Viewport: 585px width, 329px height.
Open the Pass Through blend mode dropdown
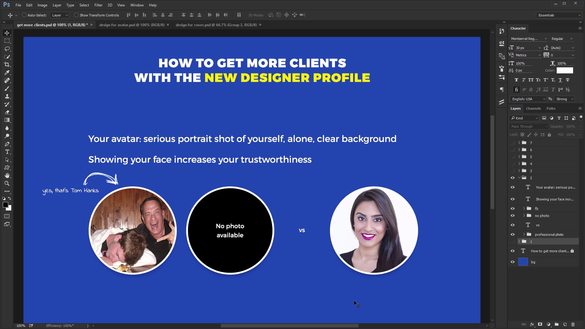pos(529,126)
